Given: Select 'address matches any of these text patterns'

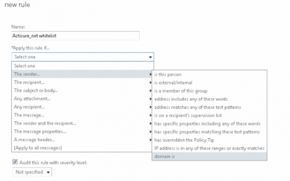Looking at the screenshot, I should 209,107.
